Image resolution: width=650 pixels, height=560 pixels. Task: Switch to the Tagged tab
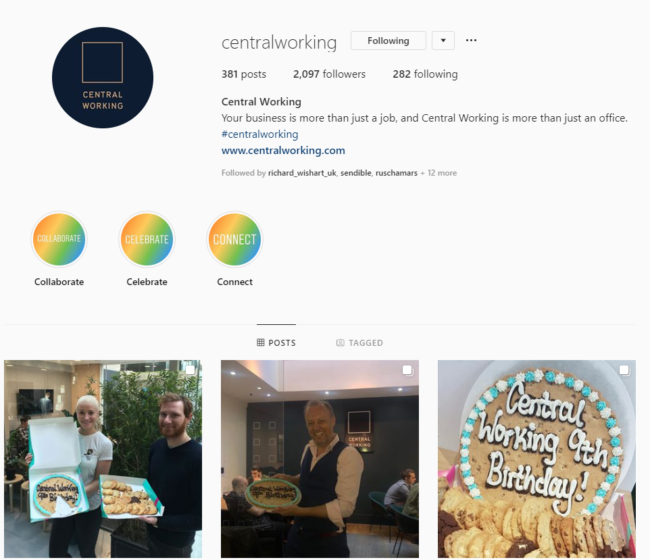pos(359,342)
